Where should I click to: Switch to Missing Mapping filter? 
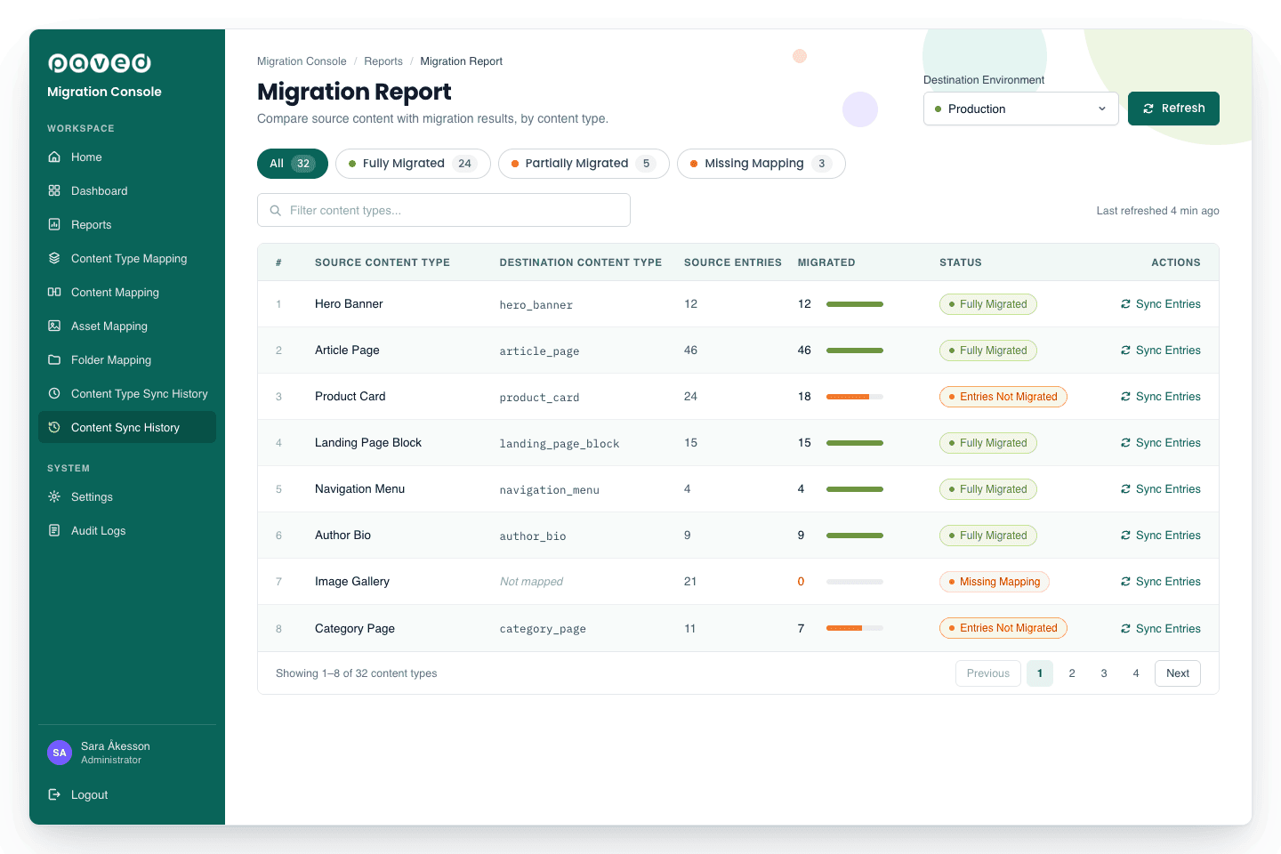coord(761,164)
